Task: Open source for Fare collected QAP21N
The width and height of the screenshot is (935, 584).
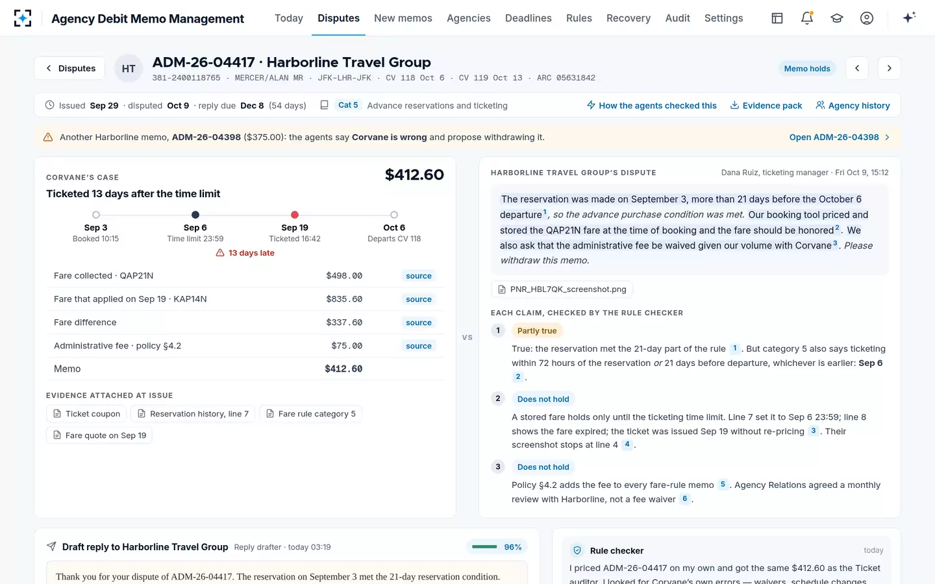Action: point(419,276)
